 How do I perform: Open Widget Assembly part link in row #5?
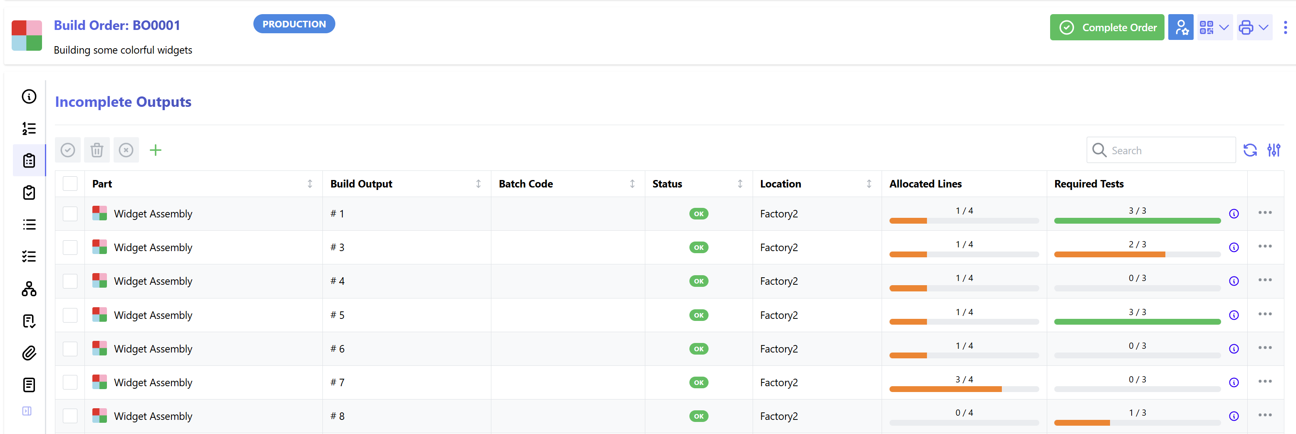(x=153, y=316)
